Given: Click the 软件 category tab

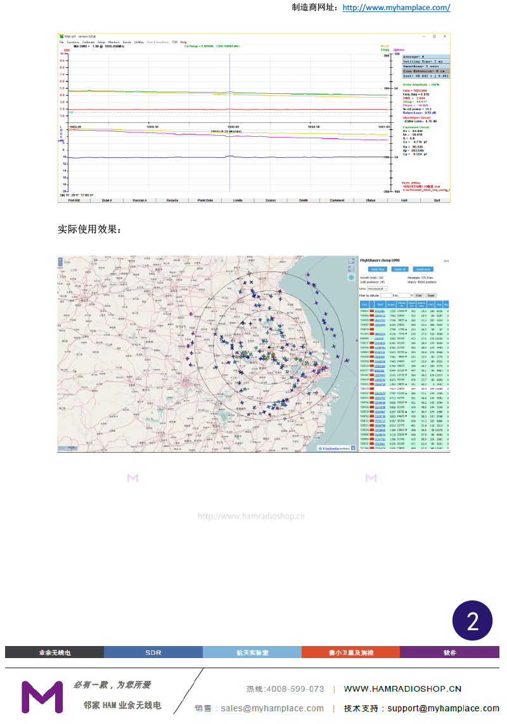Looking at the screenshot, I should (x=450, y=652).
